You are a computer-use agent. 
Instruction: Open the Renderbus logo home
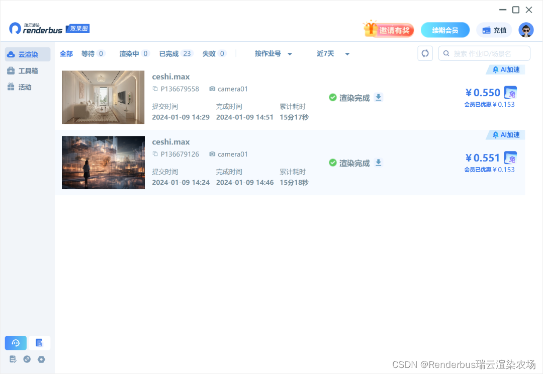click(36, 28)
